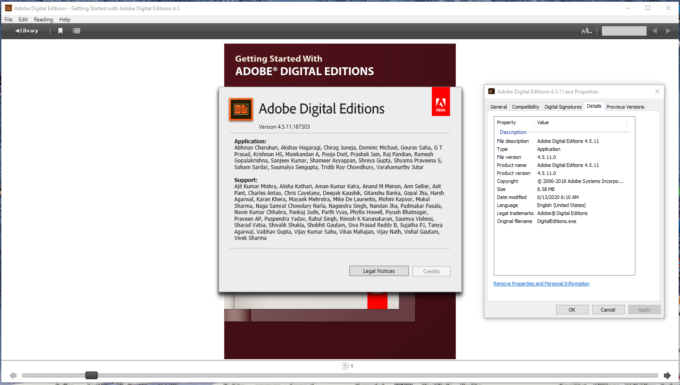The image size is (680, 385).
Task: Click the previous page arrow in the toolbar
Action: (x=655, y=31)
